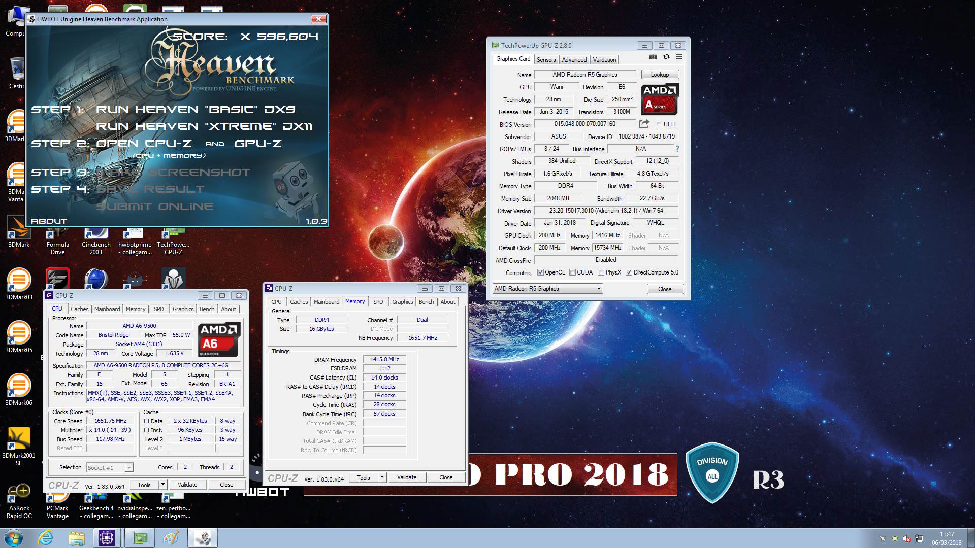Open the SPD tab in the CPU-Z Memory window
Screen dimensions: 975x548
click(x=378, y=302)
